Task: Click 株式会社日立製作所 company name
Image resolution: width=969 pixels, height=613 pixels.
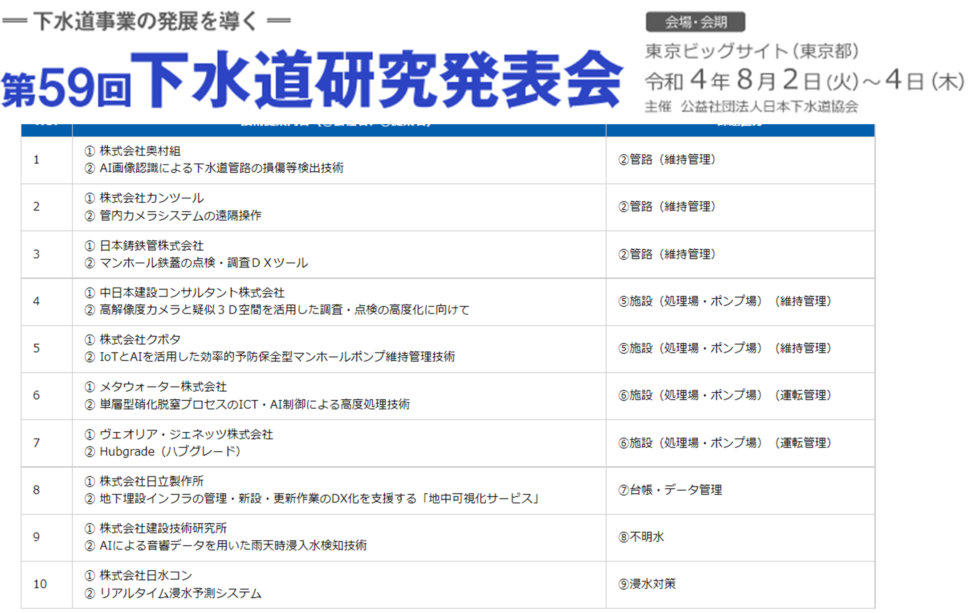Action: pyautogui.click(x=151, y=481)
